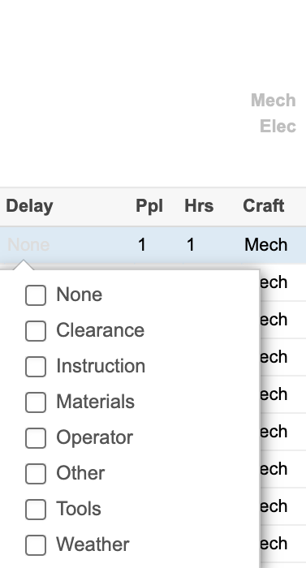
Task: Sort by the Delay column header
Action: [x=29, y=206]
